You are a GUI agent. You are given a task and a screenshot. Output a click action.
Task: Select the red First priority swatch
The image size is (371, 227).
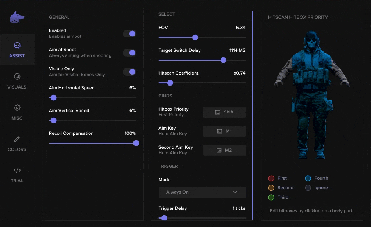tap(271, 178)
